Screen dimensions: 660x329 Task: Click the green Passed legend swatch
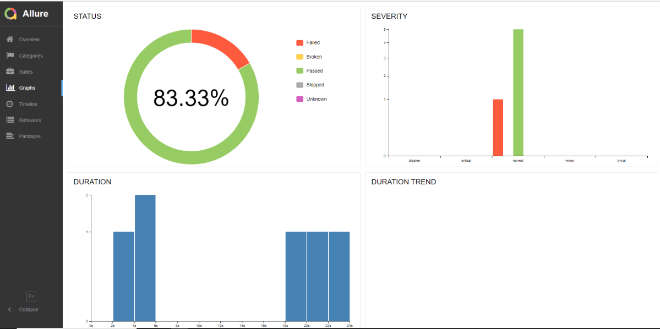pyautogui.click(x=299, y=71)
